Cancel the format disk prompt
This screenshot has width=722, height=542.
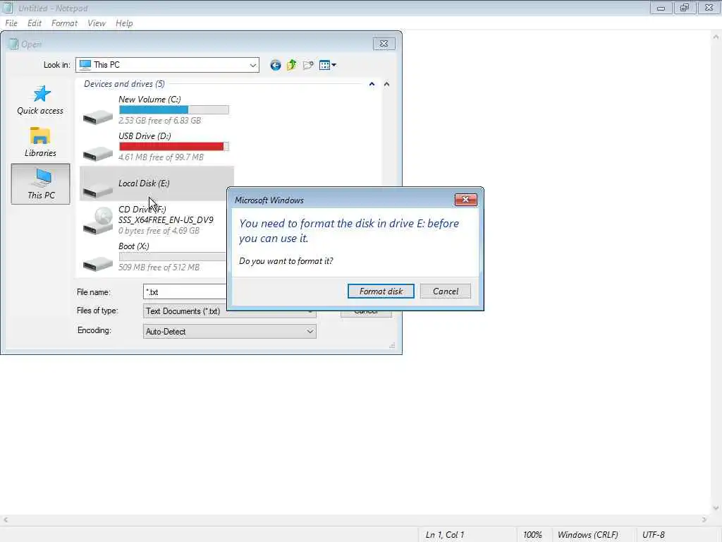point(446,291)
